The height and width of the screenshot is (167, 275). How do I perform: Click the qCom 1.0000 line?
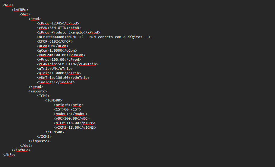point(57,50)
